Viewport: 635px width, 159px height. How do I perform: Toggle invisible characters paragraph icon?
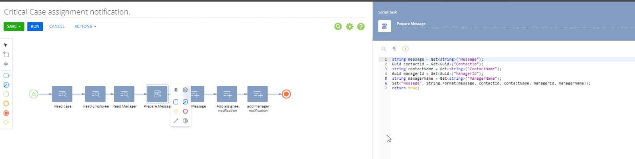point(394,49)
